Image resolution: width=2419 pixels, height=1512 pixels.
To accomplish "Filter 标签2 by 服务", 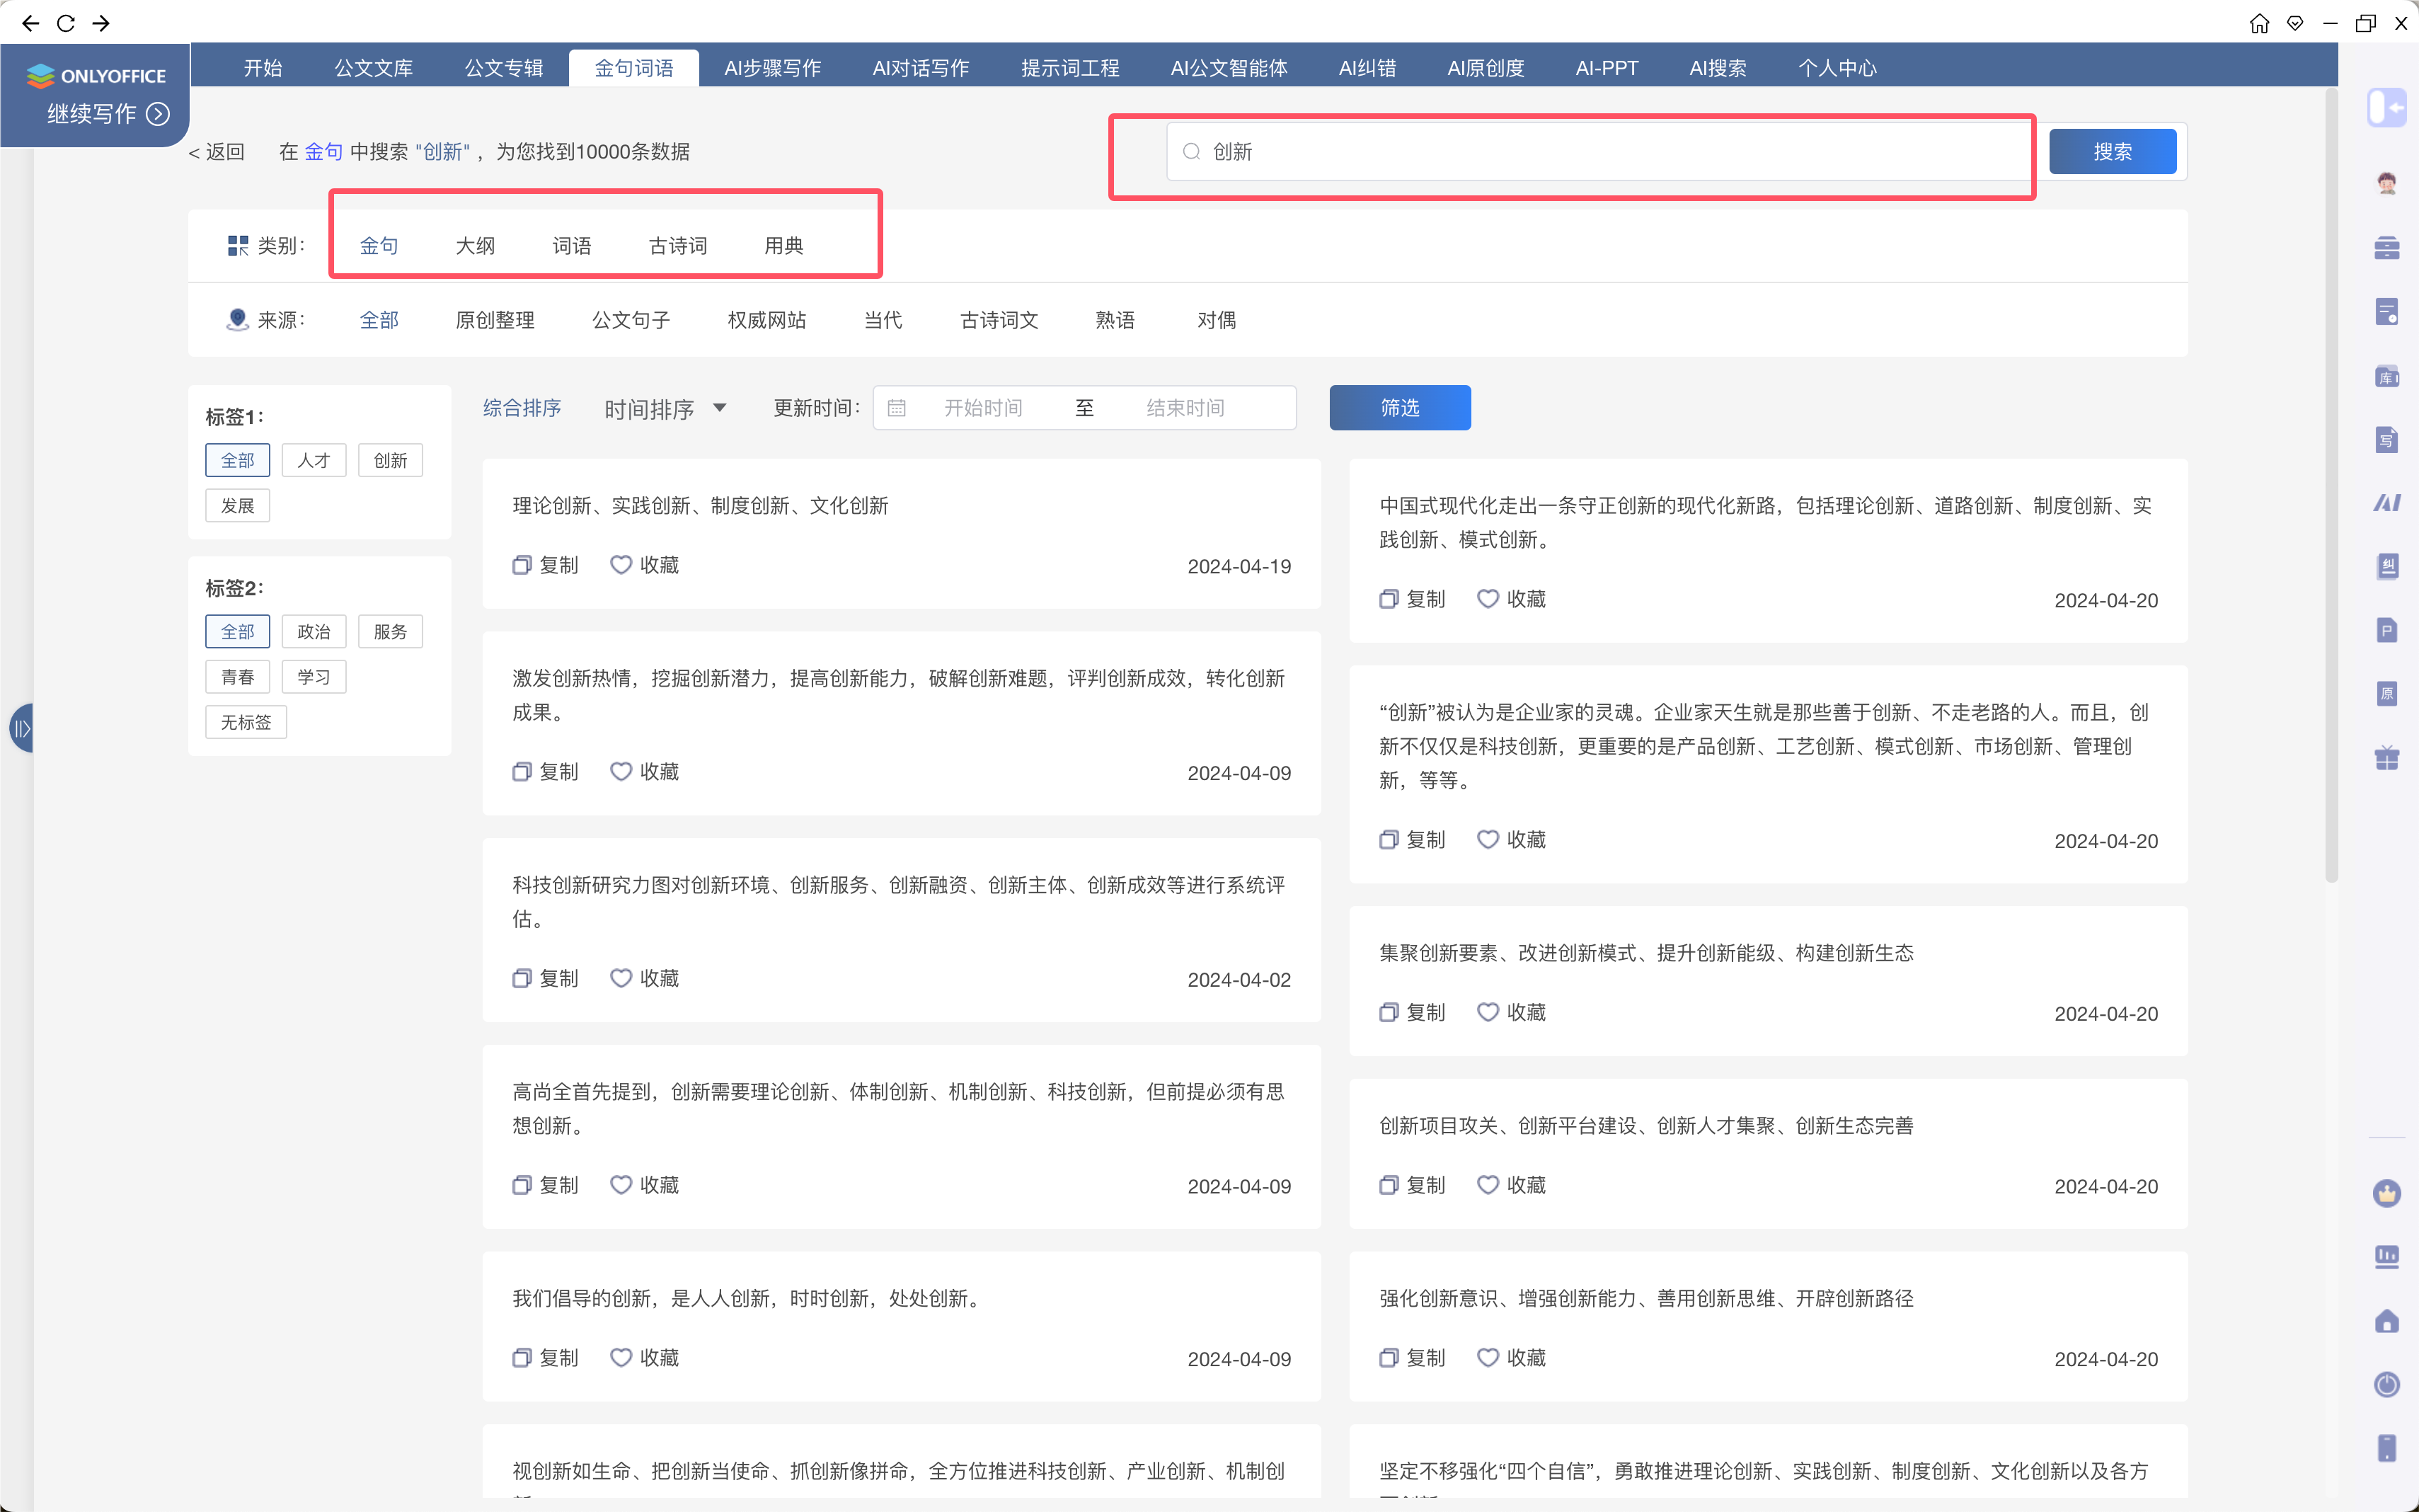I will [x=391, y=632].
